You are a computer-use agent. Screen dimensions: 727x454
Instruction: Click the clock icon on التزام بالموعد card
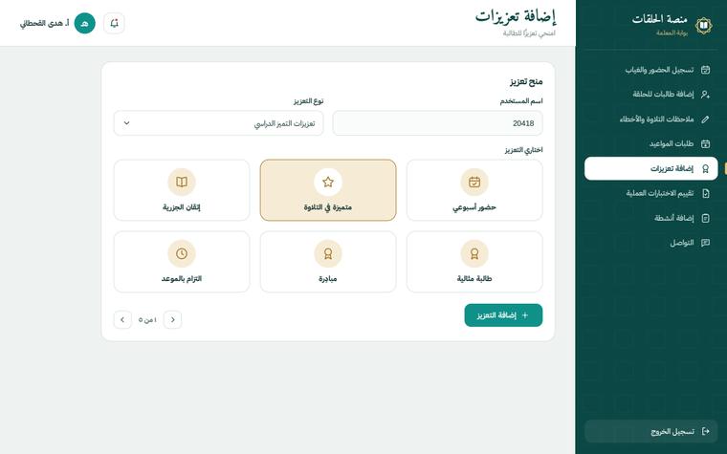(x=182, y=253)
